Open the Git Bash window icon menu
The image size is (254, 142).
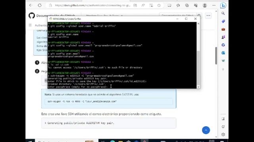click(x=51, y=19)
